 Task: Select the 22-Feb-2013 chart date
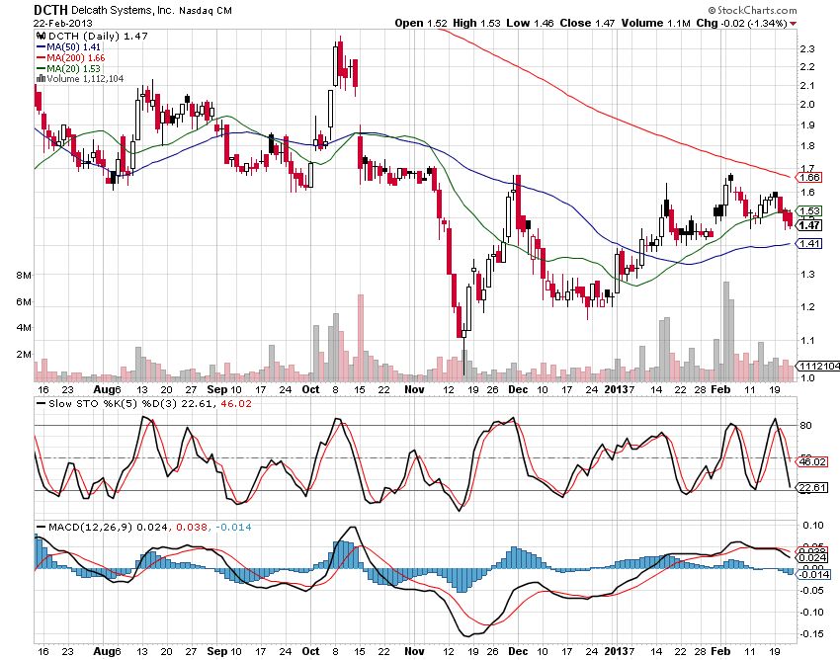tap(62, 23)
